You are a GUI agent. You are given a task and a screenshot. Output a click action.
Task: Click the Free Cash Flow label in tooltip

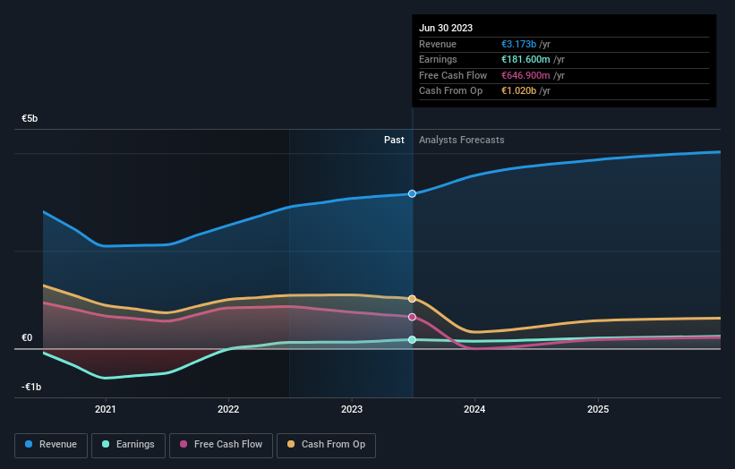point(453,75)
